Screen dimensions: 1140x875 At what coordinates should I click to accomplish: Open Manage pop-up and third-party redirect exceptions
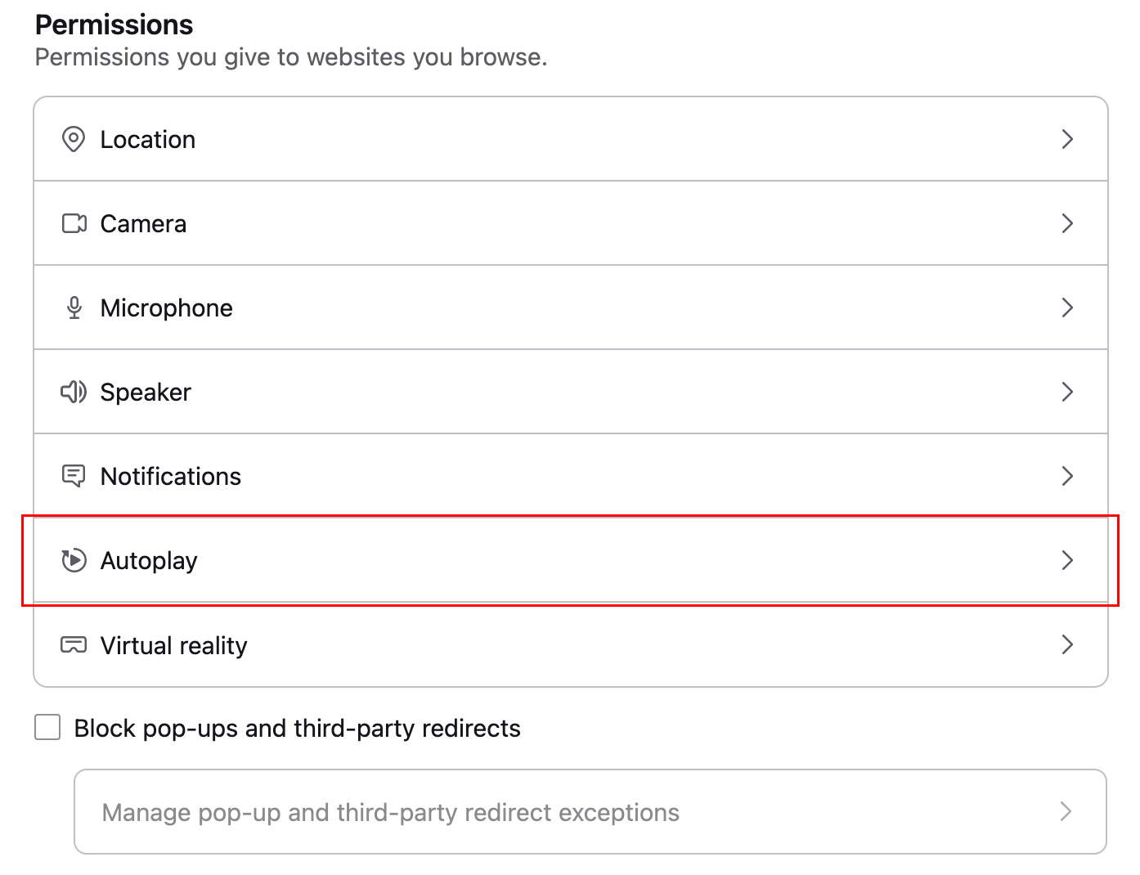click(x=391, y=812)
